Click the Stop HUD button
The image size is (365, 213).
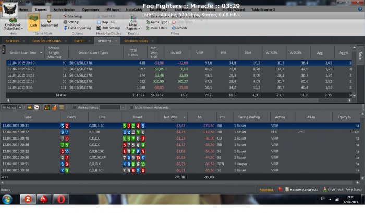106,22
